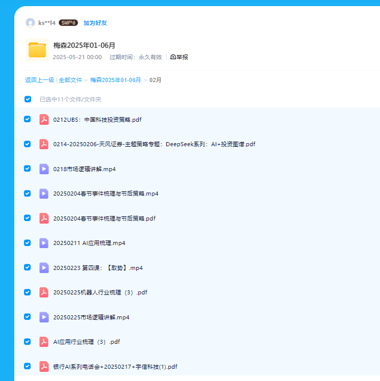Click the 举报 report button

coord(179,57)
